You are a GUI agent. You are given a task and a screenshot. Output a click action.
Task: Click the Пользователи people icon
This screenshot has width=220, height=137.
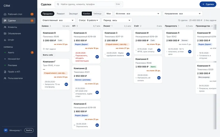(5, 78)
